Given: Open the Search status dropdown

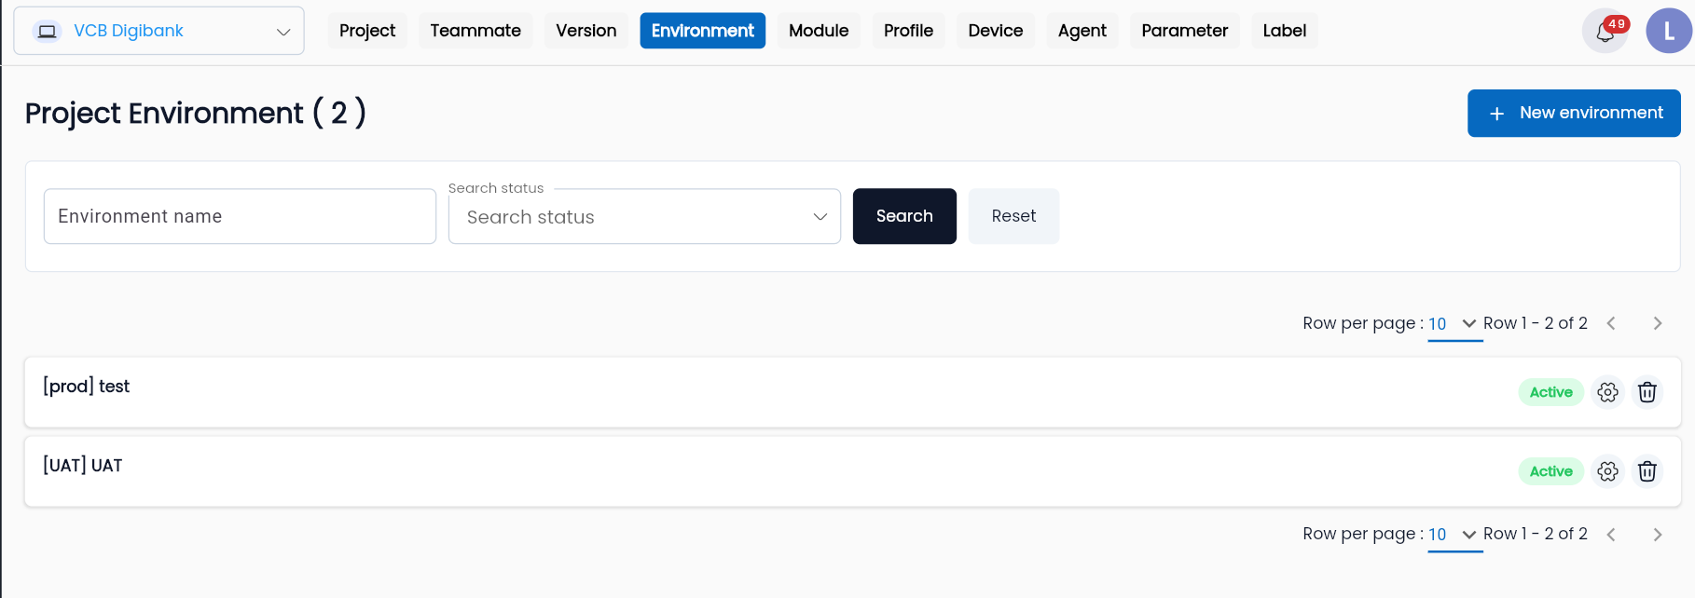Looking at the screenshot, I should (x=644, y=217).
